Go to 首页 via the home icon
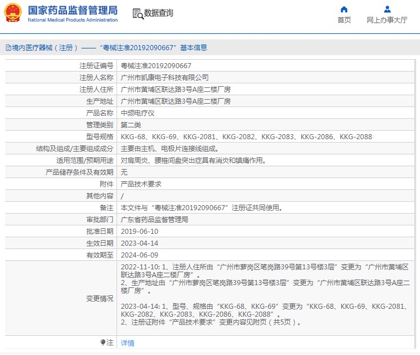This screenshot has height=355, width=420. (344, 10)
